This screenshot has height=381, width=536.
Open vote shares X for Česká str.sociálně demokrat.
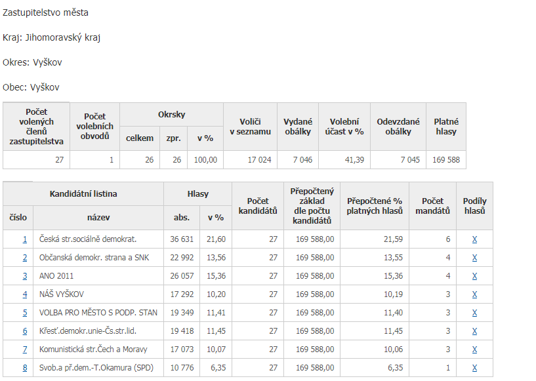(x=474, y=239)
